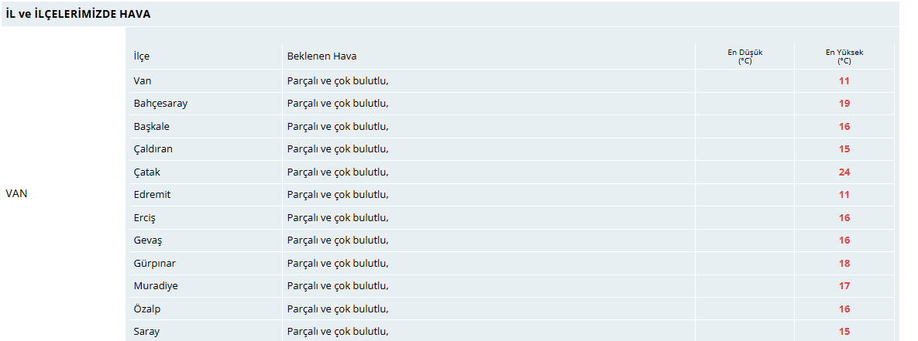Screen dimensions: 918x341
Task: Click the Beklenen Hava column header
Action: pos(321,56)
